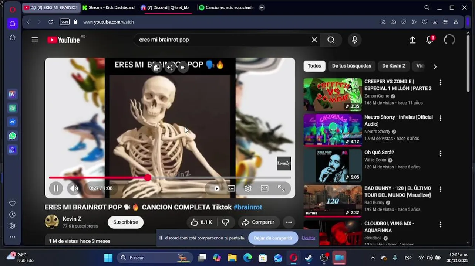Viewport: 475px width, 266px height.
Task: Mute the video volume
Action: [74, 188]
